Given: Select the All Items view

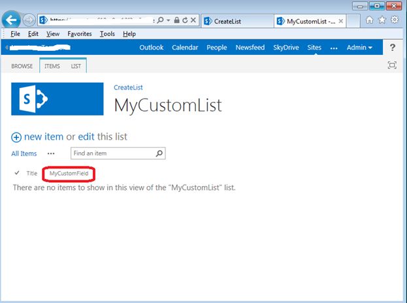Looking at the screenshot, I should click(24, 153).
